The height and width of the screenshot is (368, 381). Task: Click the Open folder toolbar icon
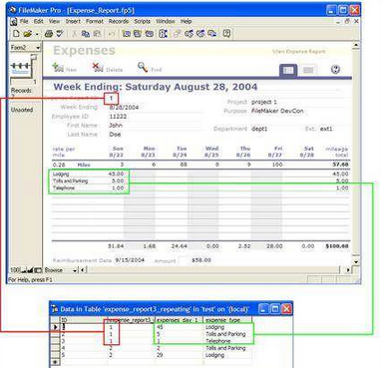pos(28,34)
